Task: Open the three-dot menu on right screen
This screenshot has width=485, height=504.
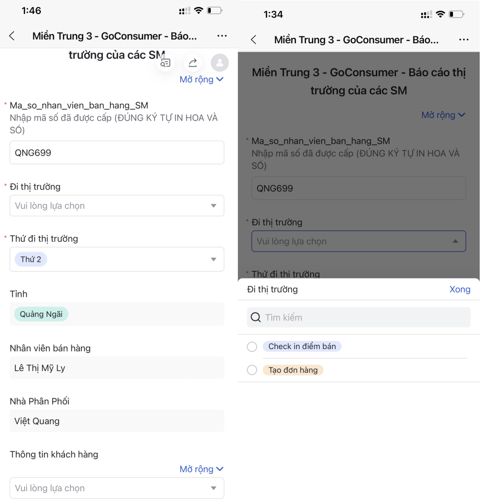Action: click(464, 39)
